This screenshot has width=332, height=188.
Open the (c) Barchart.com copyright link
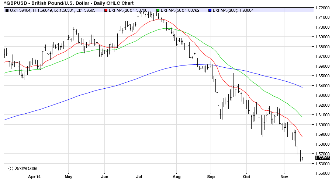pyautogui.click(x=23, y=168)
